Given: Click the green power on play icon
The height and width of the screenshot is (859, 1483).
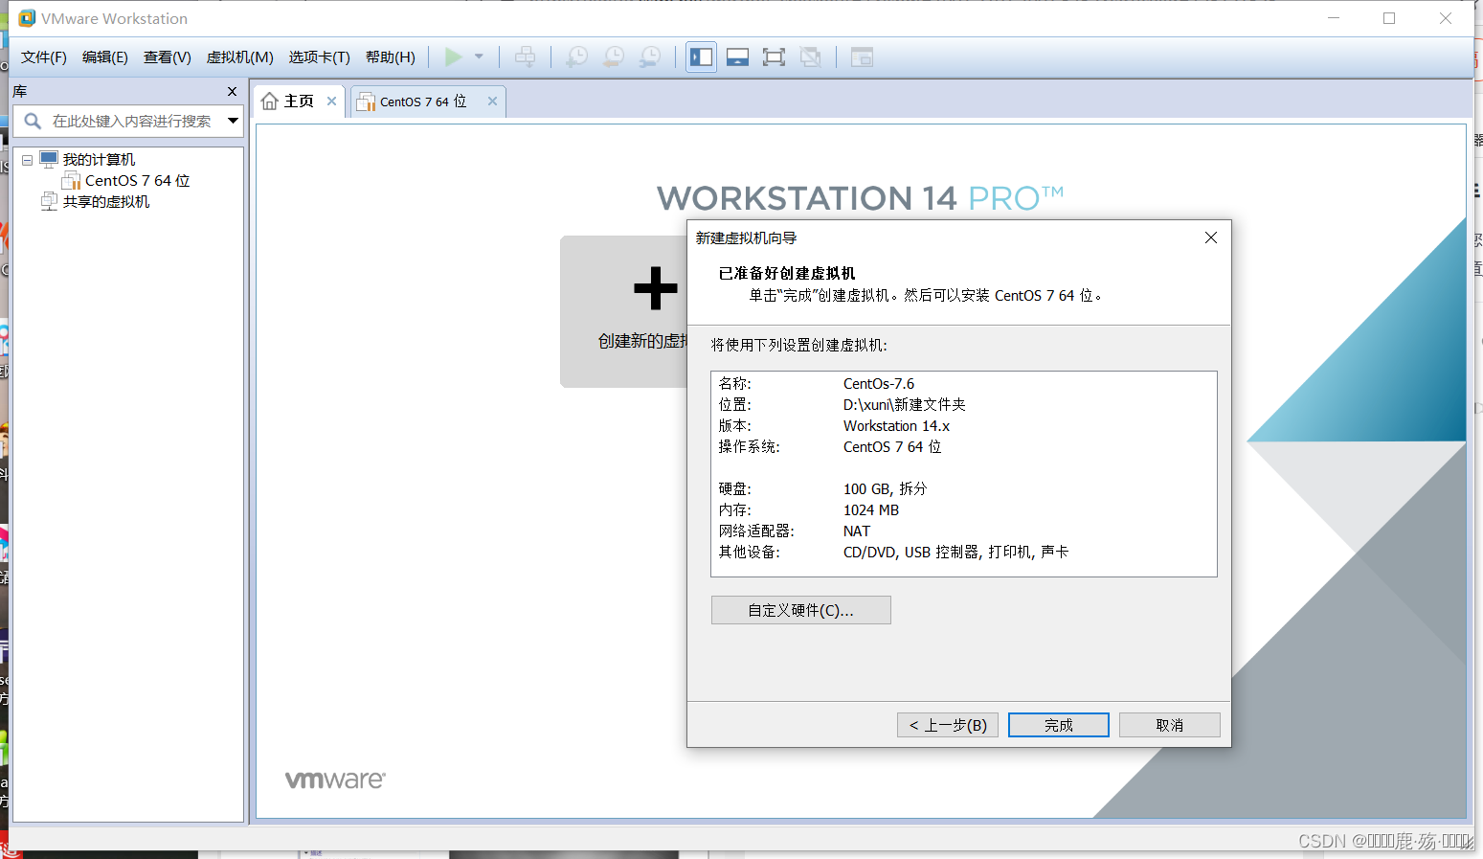Looking at the screenshot, I should [454, 57].
